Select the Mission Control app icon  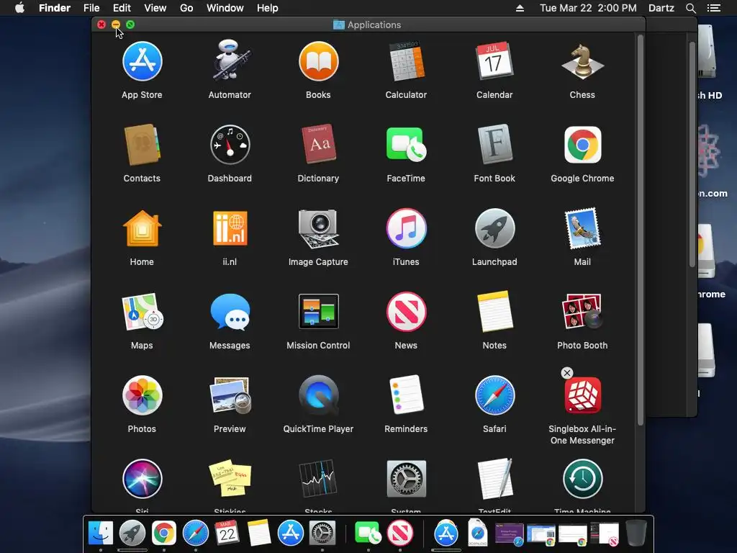318,311
